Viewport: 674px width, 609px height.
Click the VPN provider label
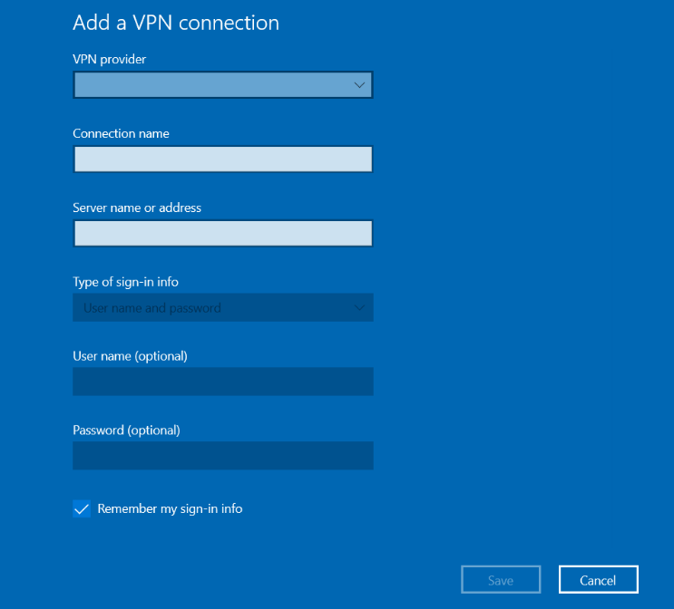coord(110,59)
